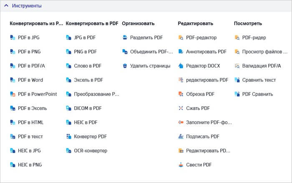Click the HEIC в PNG icon
The height and width of the screenshot is (183, 292).
[x=13, y=165]
